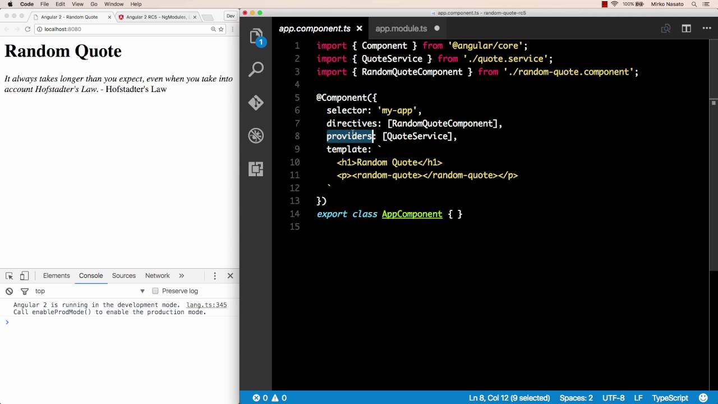Open the 'top' execution context dropdown
The width and height of the screenshot is (718, 404).
tap(90, 291)
